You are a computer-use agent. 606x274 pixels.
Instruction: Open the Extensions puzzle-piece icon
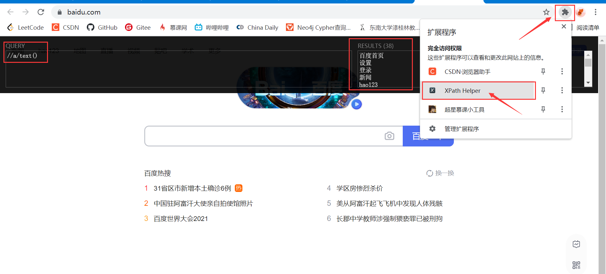click(x=565, y=12)
